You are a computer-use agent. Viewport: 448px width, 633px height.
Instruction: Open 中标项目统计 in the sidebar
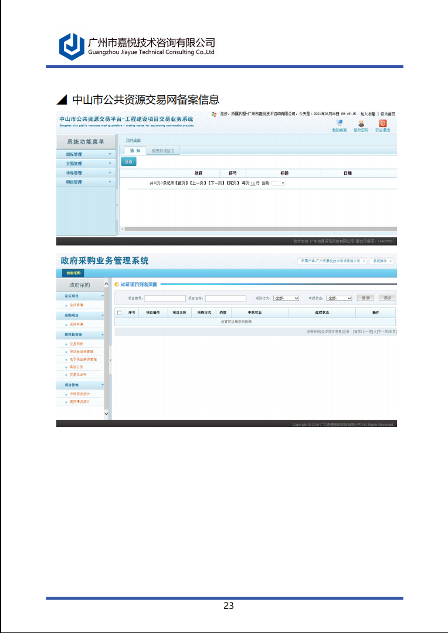pyautogui.click(x=80, y=394)
